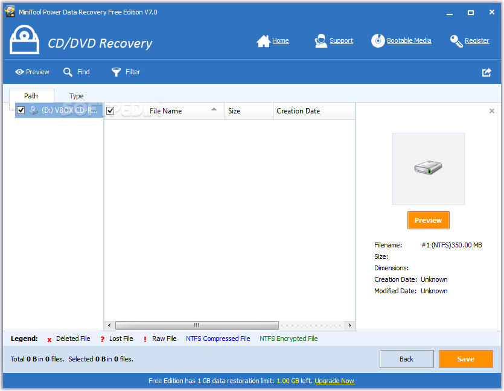
Task: Switch to the Path tab
Action: coord(31,96)
